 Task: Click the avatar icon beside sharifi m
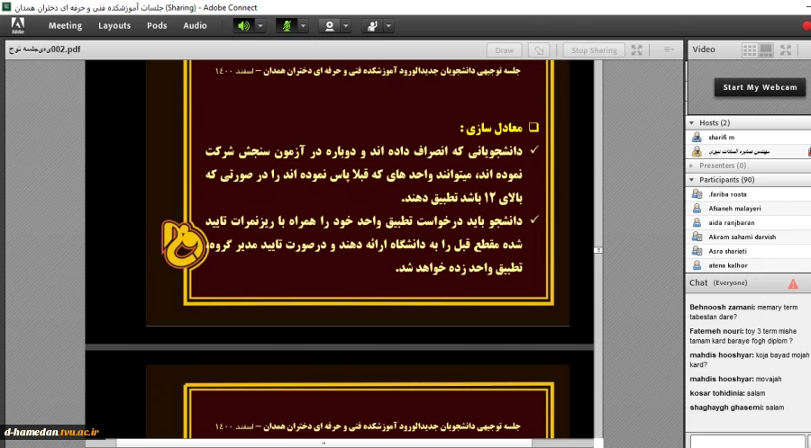coord(697,138)
